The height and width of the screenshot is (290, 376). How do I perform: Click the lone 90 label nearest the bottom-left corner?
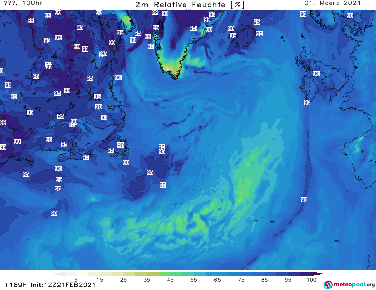(x=54, y=213)
